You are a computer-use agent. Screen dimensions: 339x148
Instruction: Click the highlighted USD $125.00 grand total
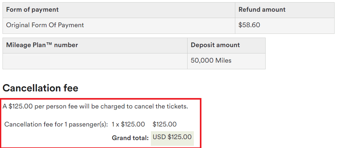pos(172,138)
